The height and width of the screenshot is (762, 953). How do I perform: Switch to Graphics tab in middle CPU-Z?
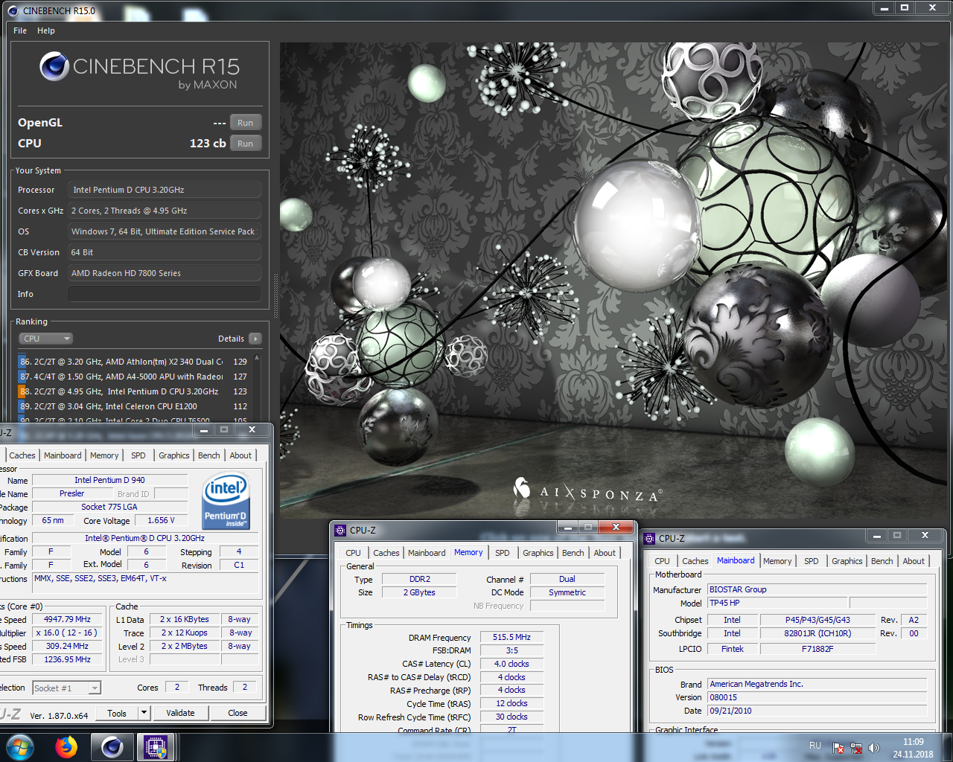tap(538, 553)
